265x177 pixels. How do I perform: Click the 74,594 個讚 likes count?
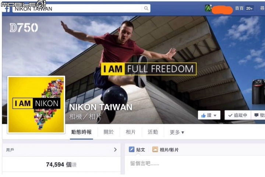tap(61, 164)
